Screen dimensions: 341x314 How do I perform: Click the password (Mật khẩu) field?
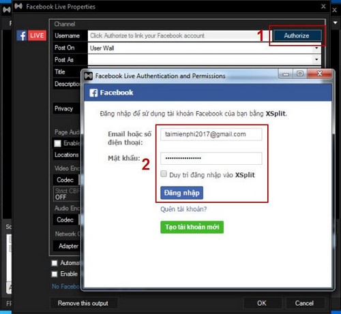point(211,158)
